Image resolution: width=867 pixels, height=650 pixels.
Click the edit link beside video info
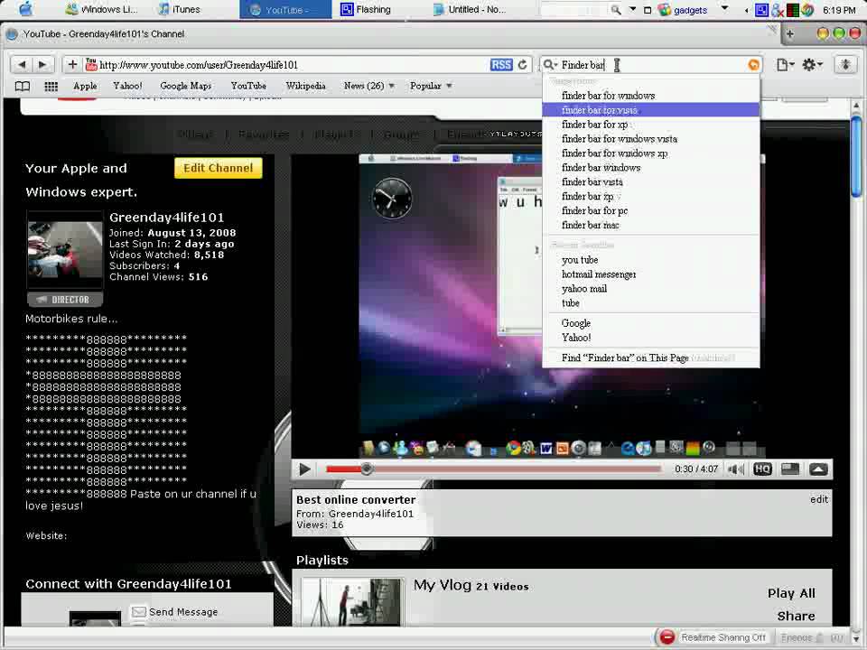point(819,499)
